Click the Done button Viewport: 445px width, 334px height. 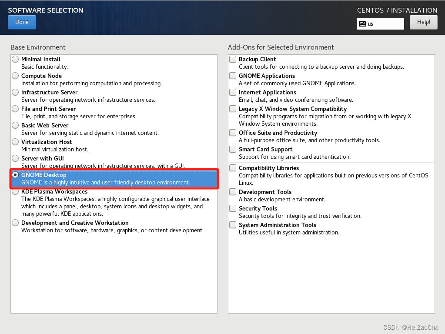point(22,22)
